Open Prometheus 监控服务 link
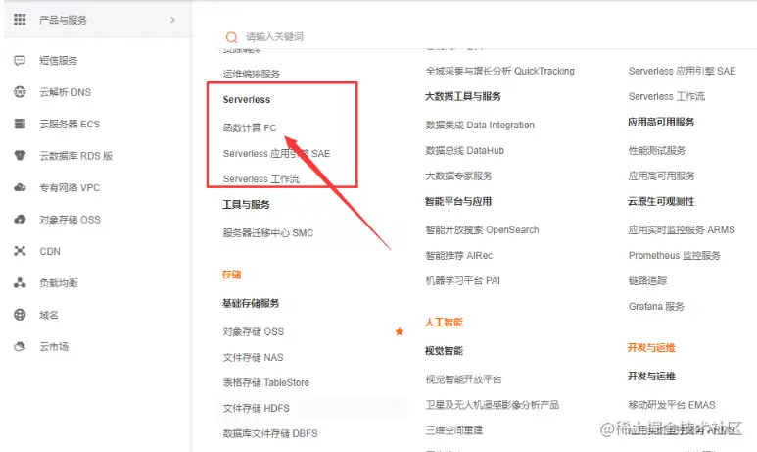Screen dimensions: 757x452 coord(675,255)
